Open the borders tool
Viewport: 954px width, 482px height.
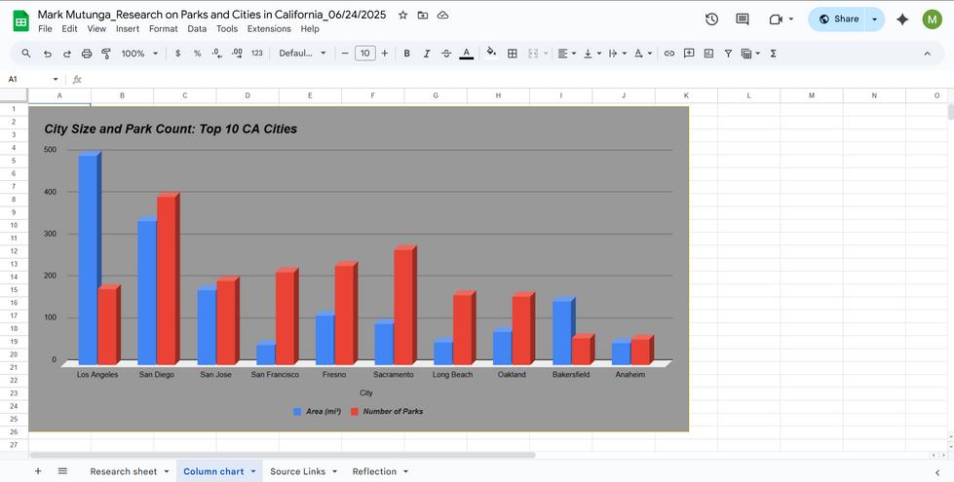(513, 54)
